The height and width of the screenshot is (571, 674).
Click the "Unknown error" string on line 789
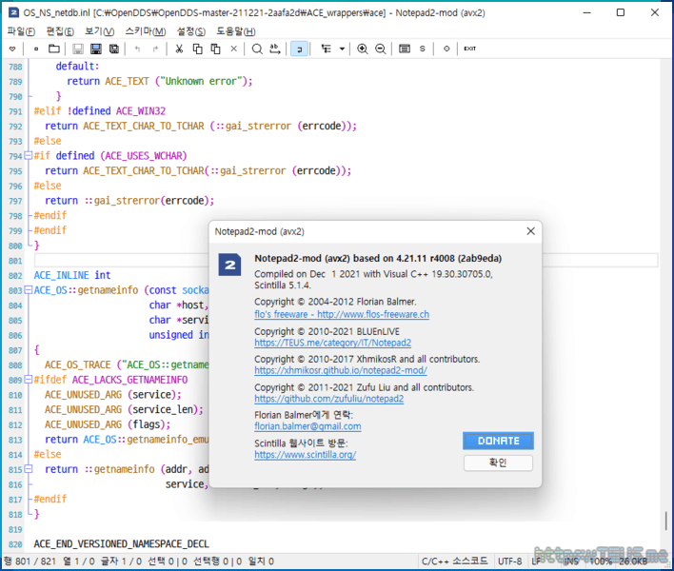[200, 81]
